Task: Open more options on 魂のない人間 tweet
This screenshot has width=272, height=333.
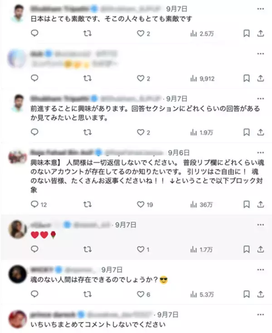Action: coord(260,270)
